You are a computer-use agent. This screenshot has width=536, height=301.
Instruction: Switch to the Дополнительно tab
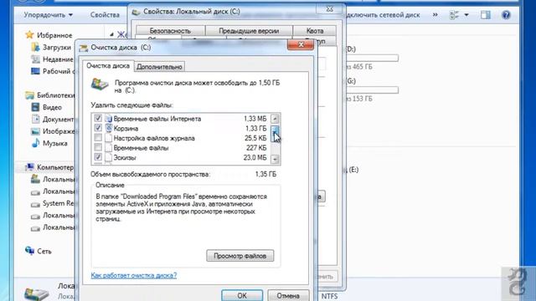tap(159, 67)
